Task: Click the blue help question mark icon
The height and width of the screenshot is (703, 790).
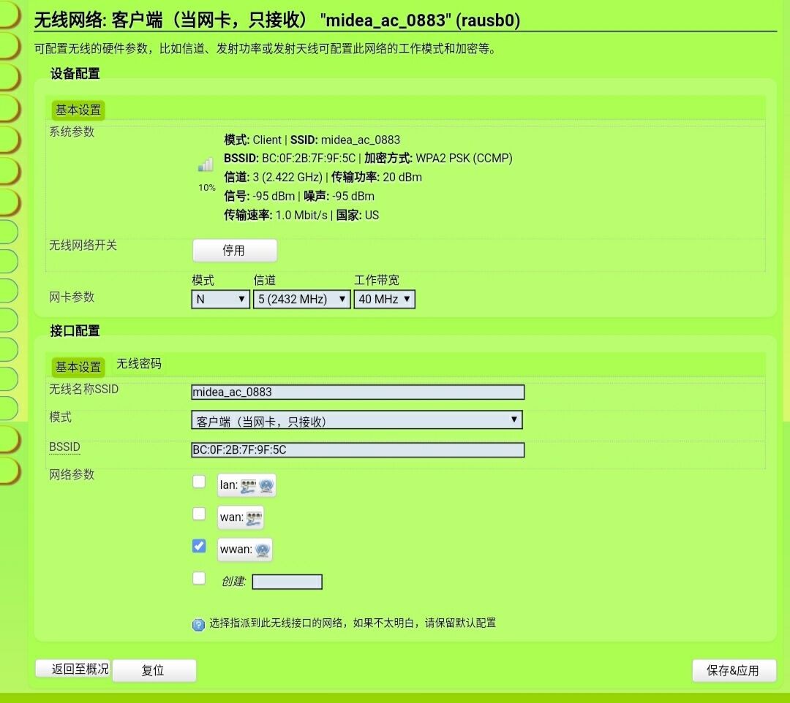Action: tap(198, 624)
